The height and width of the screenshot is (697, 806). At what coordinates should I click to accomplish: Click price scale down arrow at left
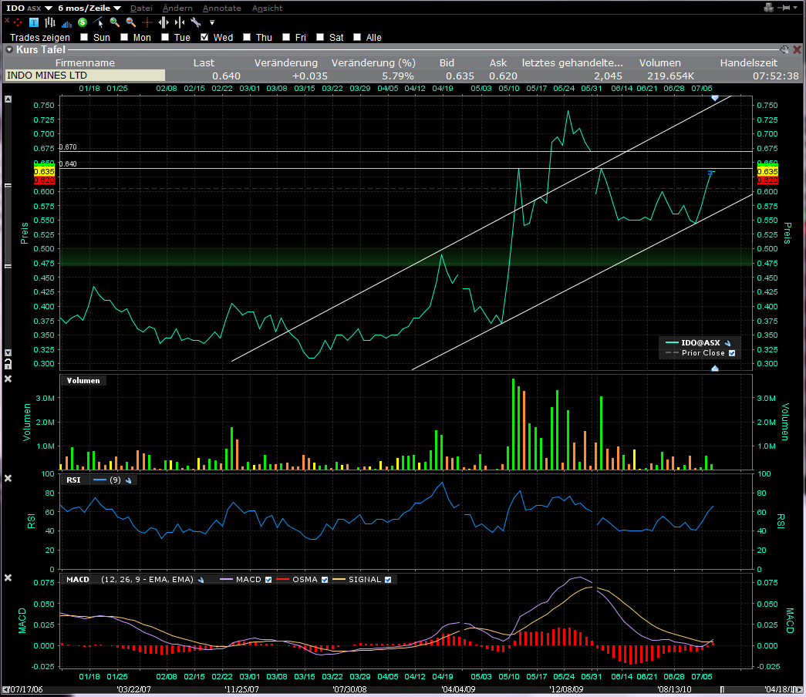(8, 352)
